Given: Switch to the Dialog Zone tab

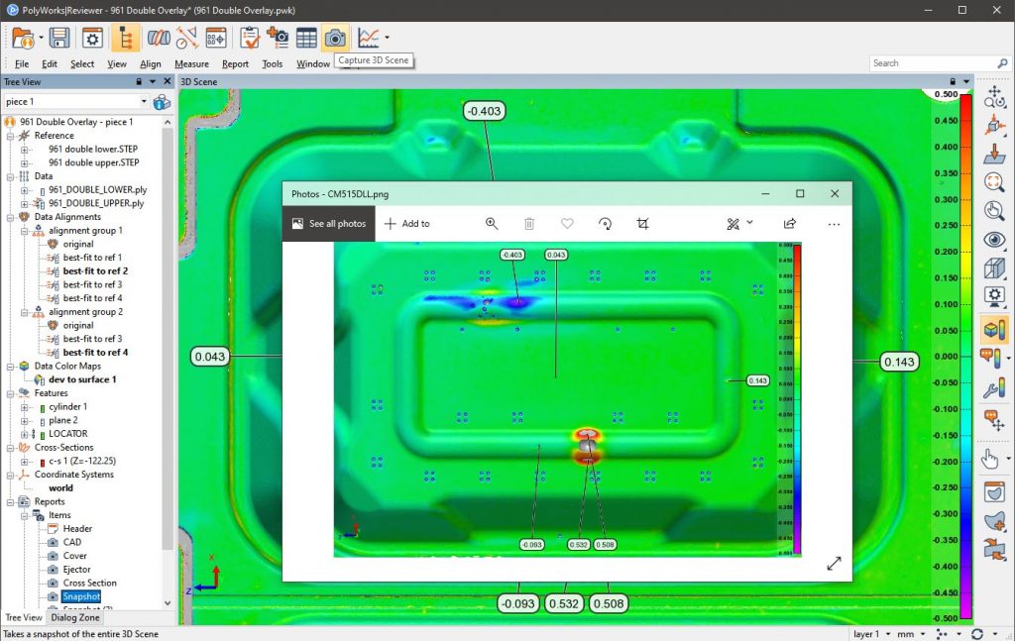Looking at the screenshot, I should tap(74, 617).
